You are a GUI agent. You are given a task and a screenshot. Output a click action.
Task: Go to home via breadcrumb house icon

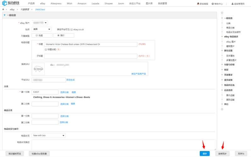click(3, 9)
